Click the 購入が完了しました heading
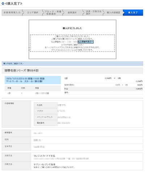This screenshot has height=172, width=145. coord(72,28)
